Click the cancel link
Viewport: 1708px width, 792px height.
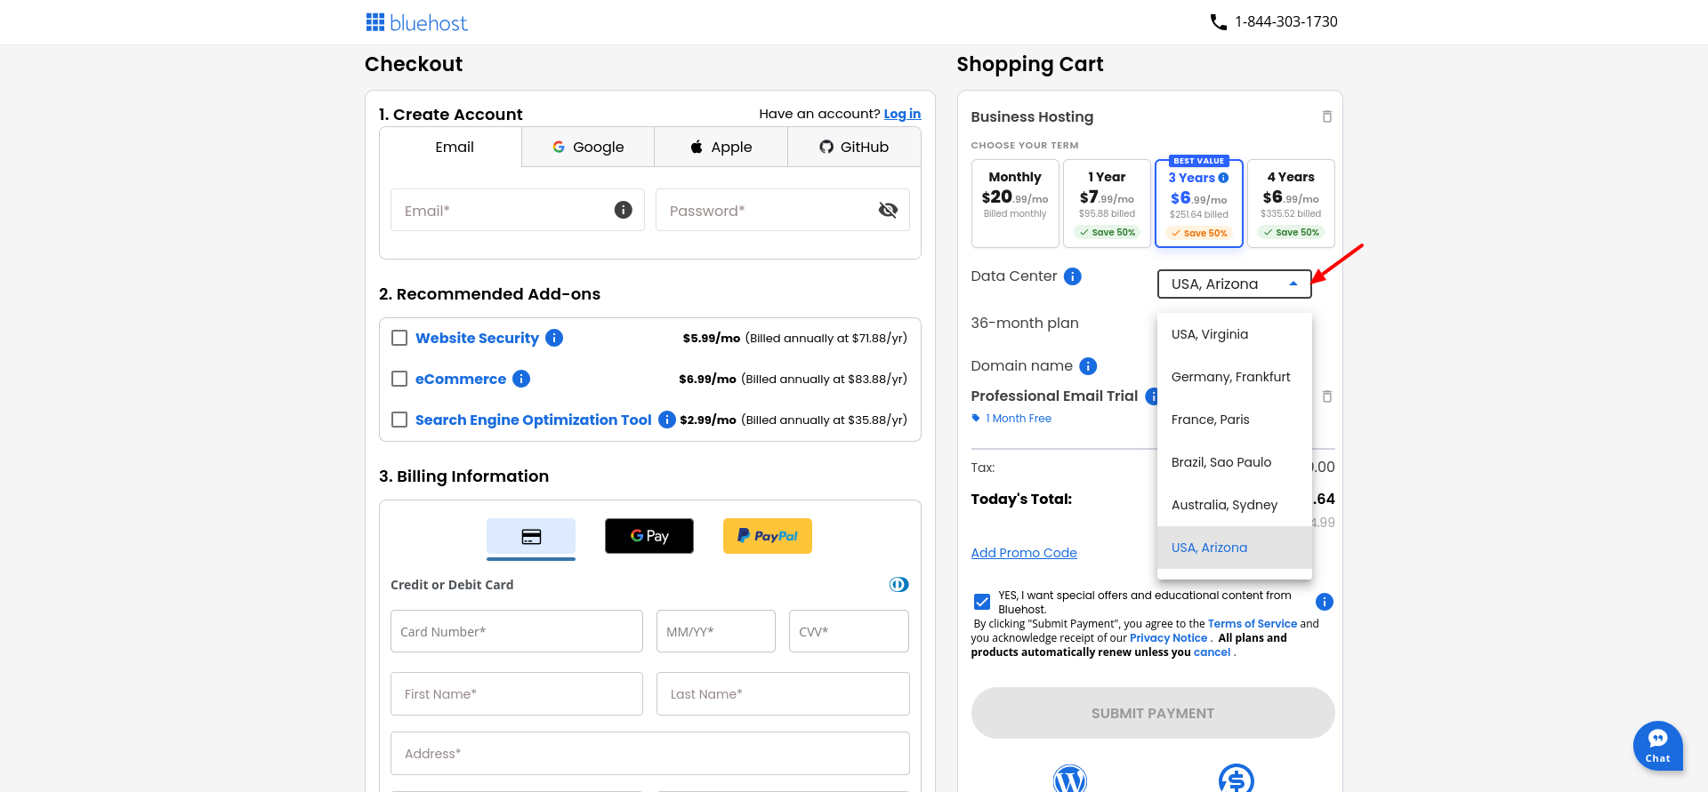1212,652
